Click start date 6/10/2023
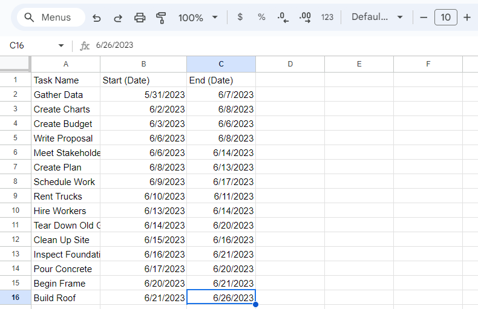 (x=143, y=196)
